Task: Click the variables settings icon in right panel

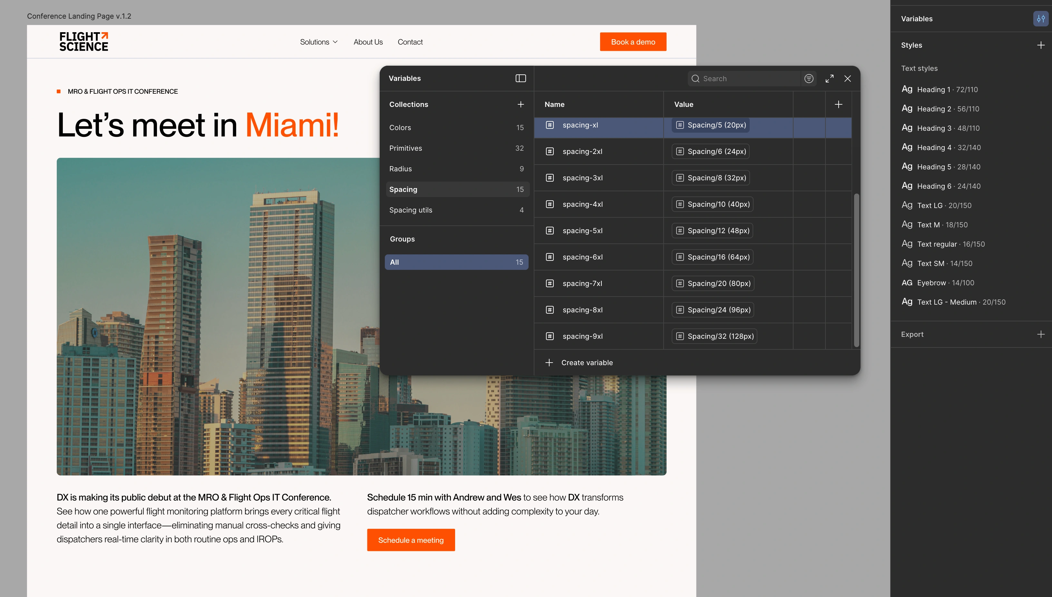Action: (1040, 19)
